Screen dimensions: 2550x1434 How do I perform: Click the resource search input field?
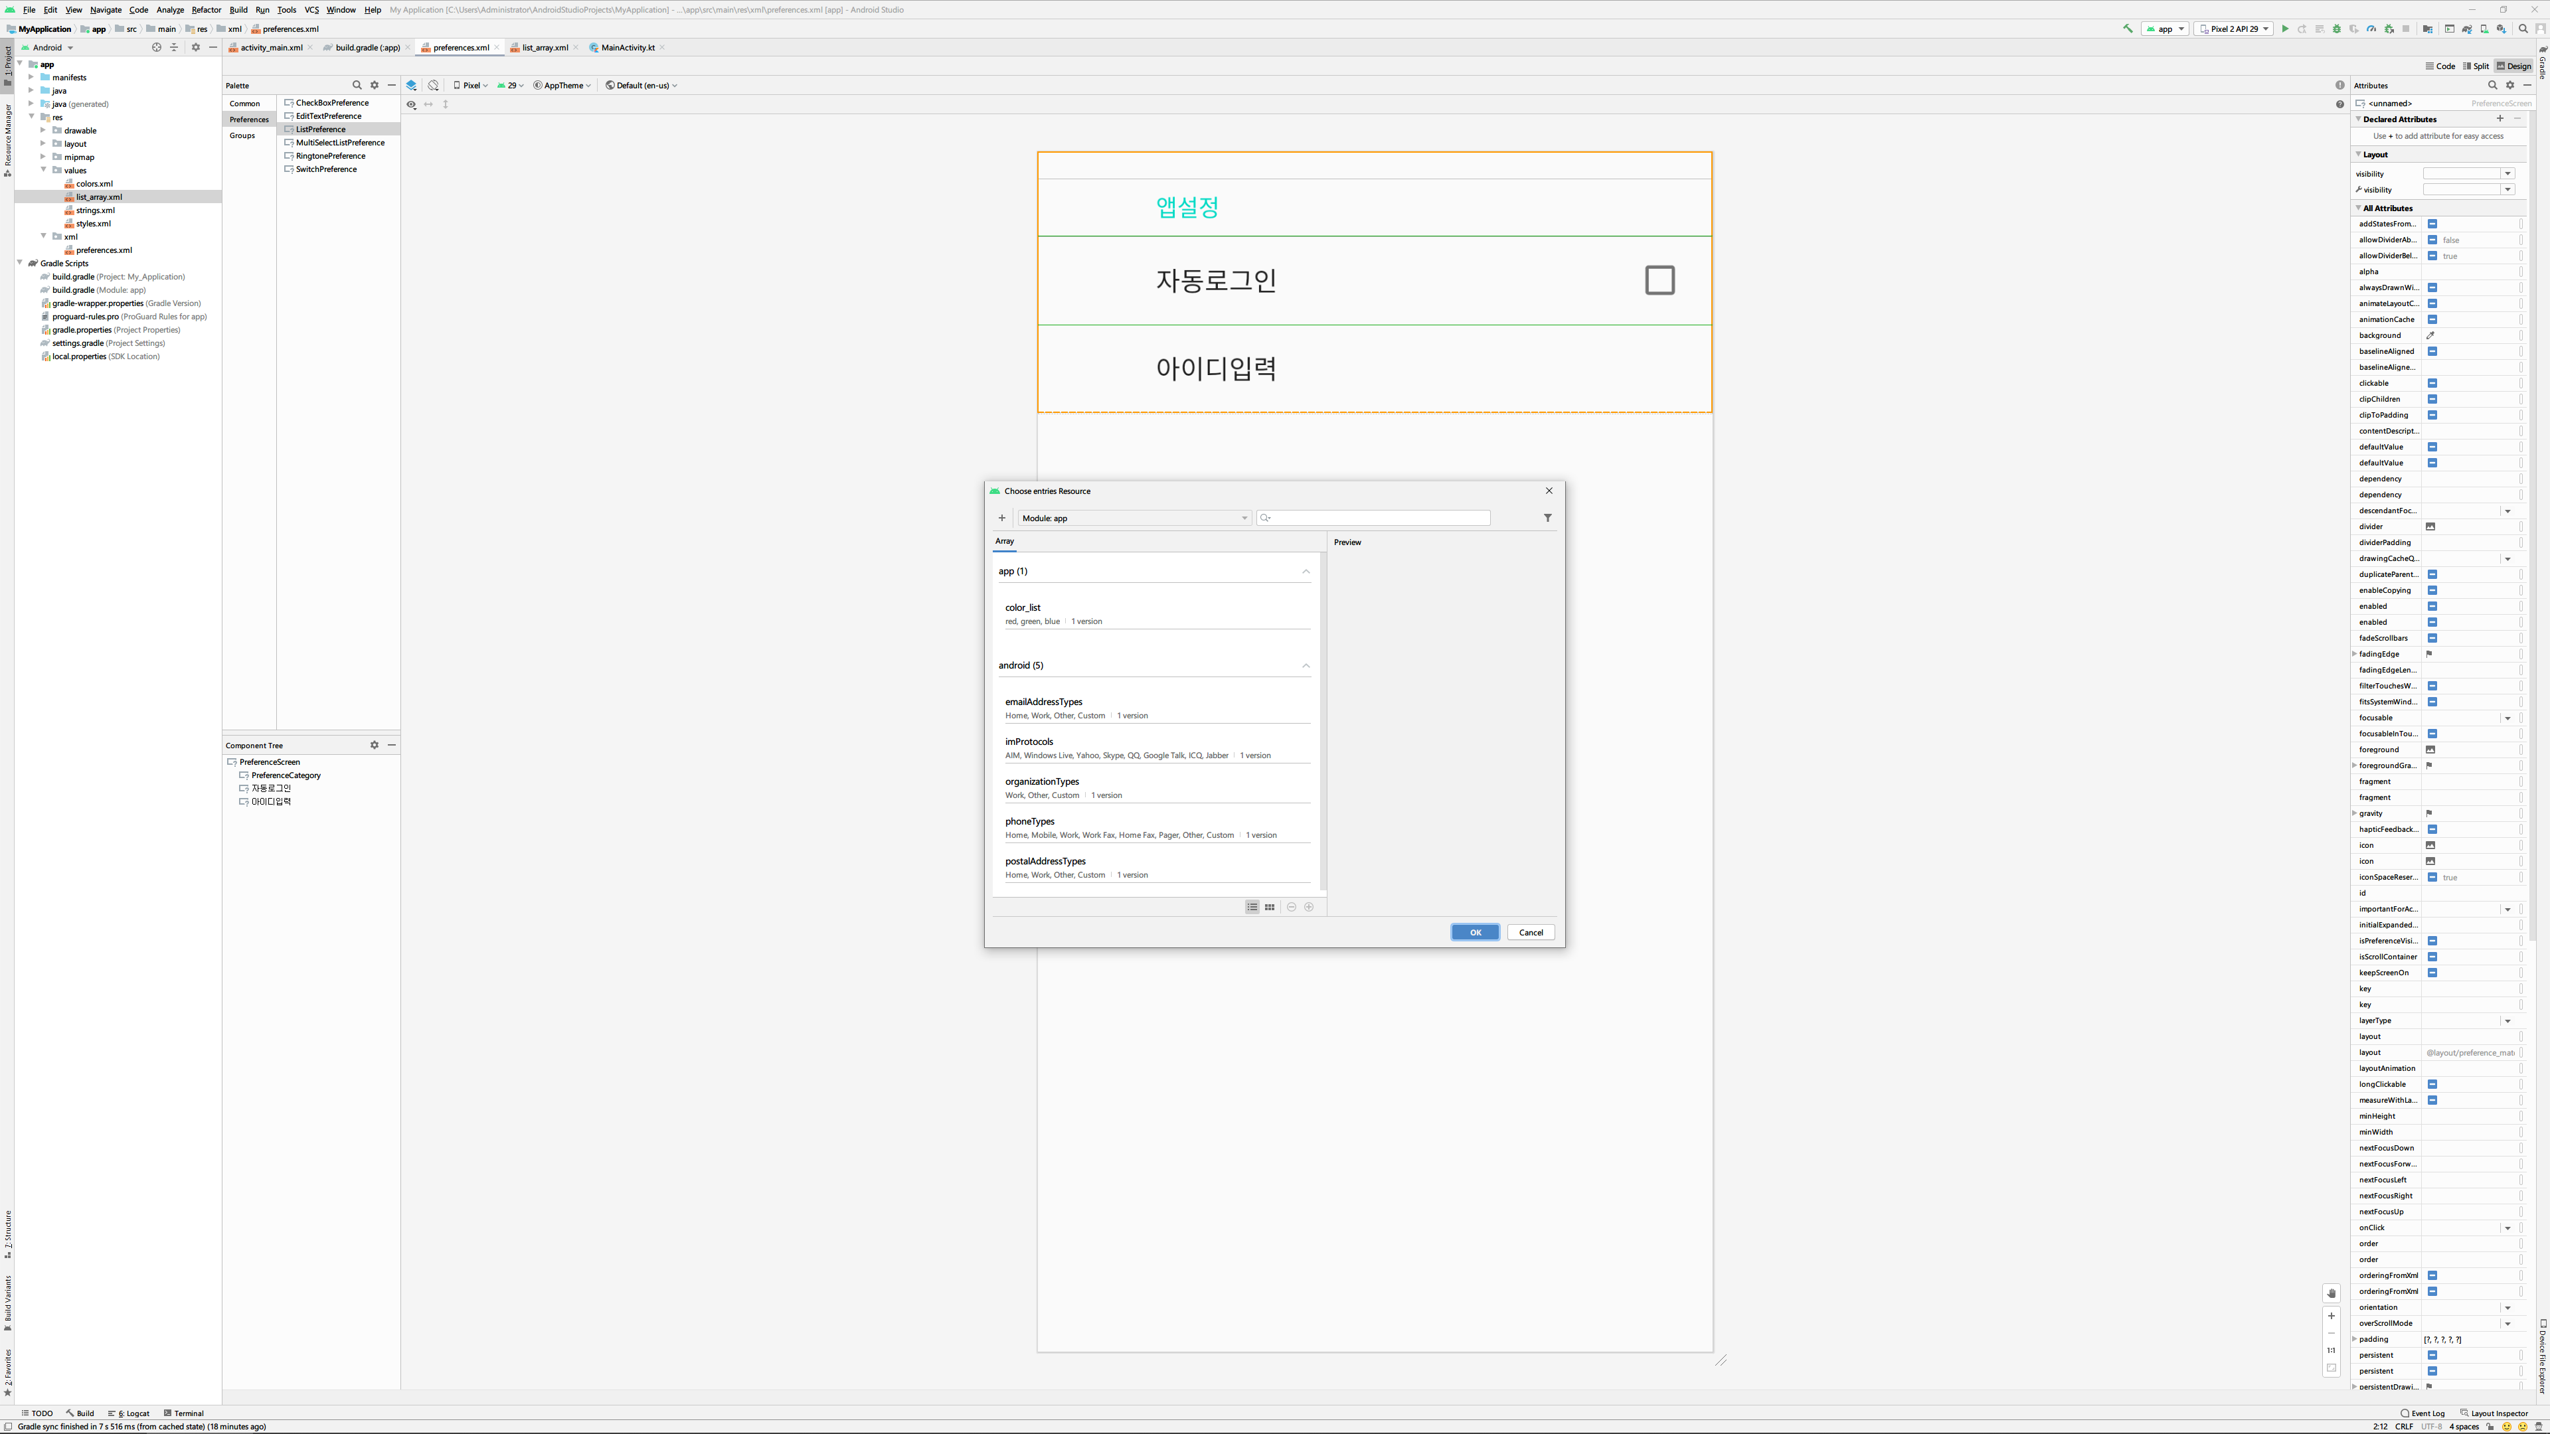[1376, 518]
